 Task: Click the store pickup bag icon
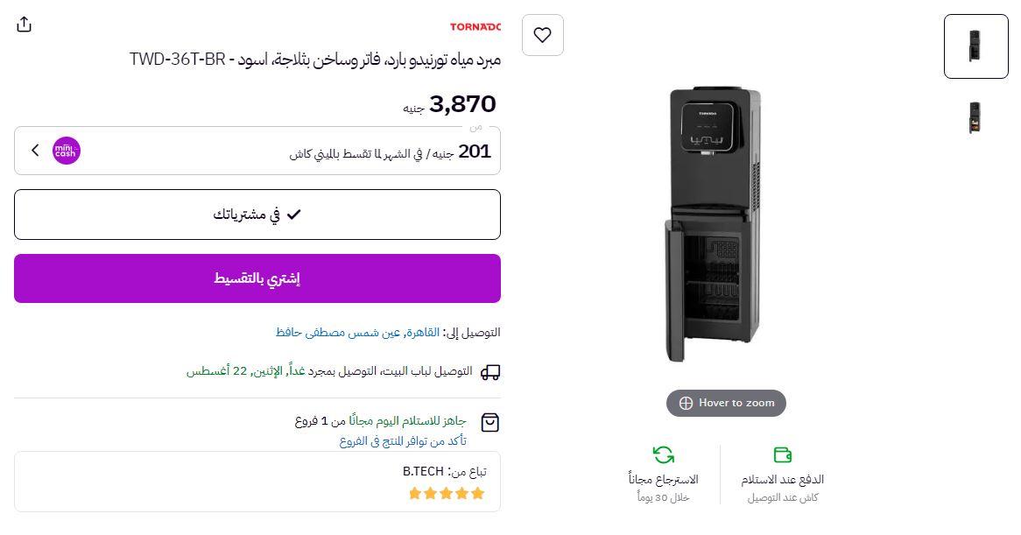point(490,423)
